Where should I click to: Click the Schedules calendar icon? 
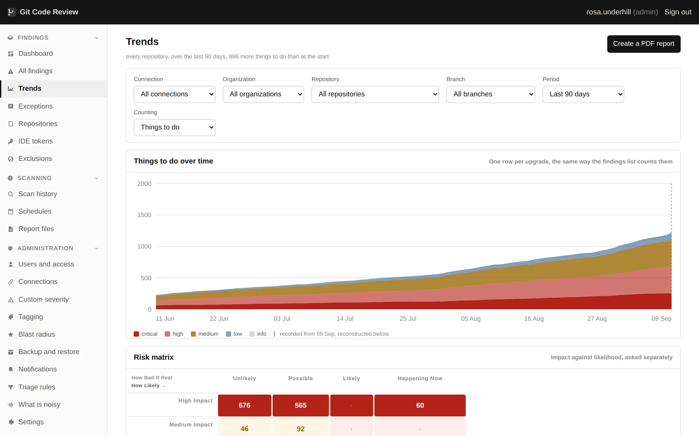[x=11, y=212]
